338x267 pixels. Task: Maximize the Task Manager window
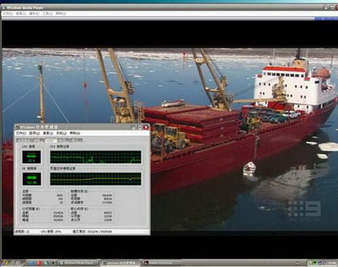[140, 127]
